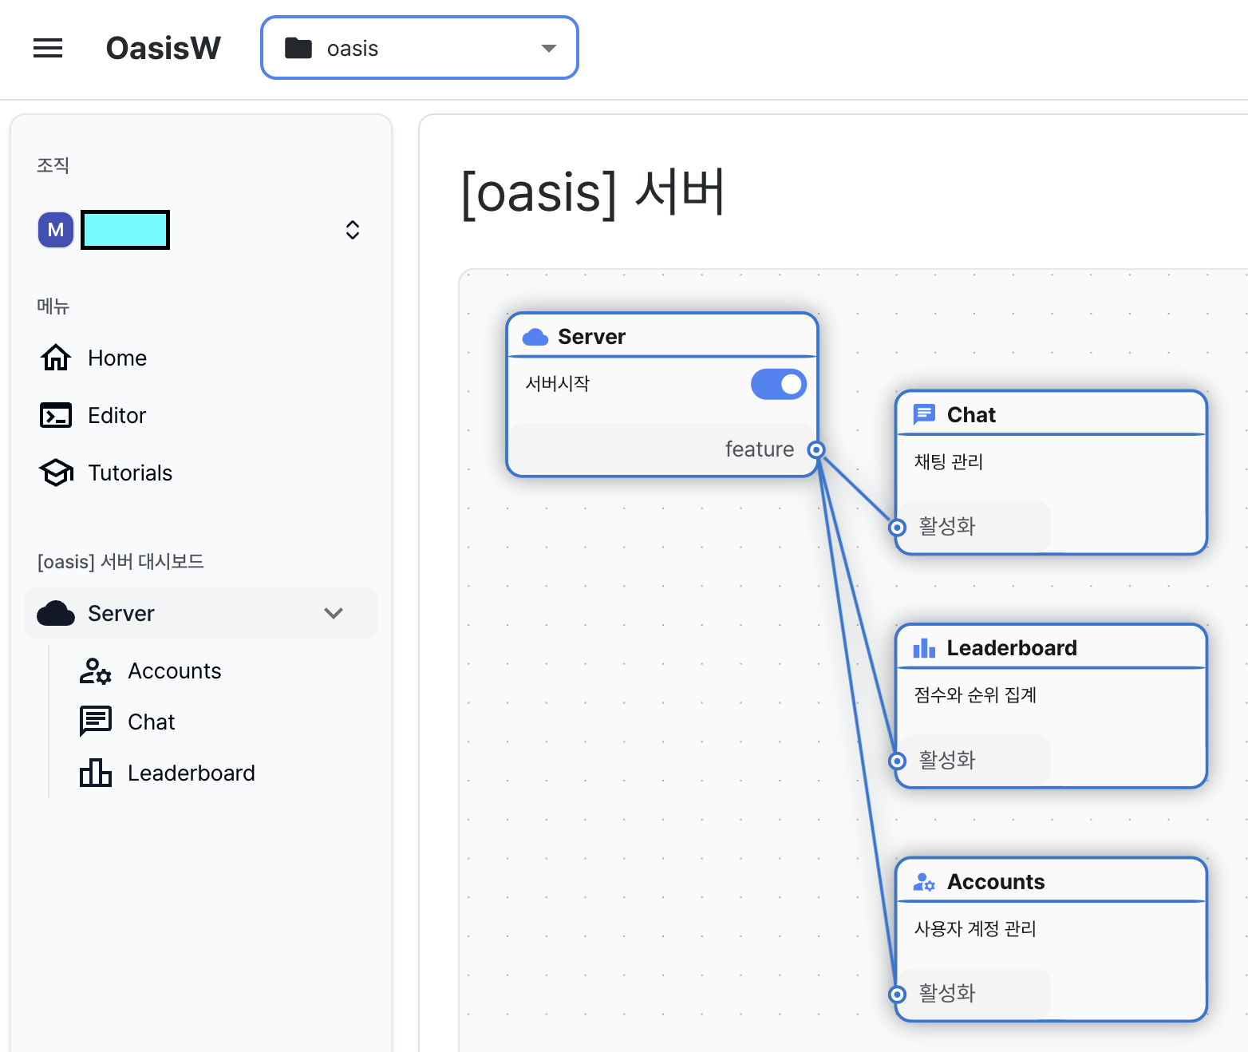Click the Server node feature output port
The height and width of the screenshot is (1052, 1248).
[x=816, y=449]
